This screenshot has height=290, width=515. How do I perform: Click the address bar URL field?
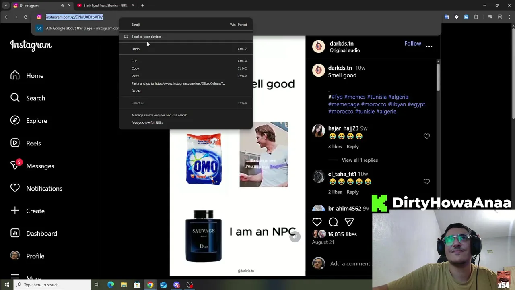74,17
